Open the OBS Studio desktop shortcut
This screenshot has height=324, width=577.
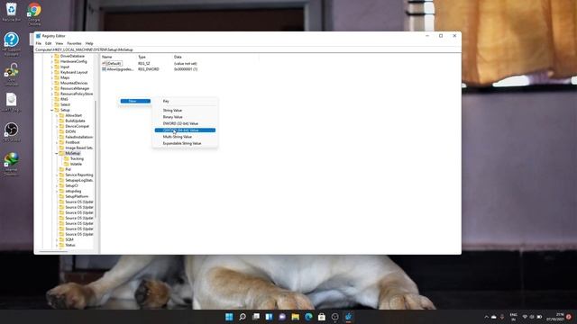pos(12,132)
